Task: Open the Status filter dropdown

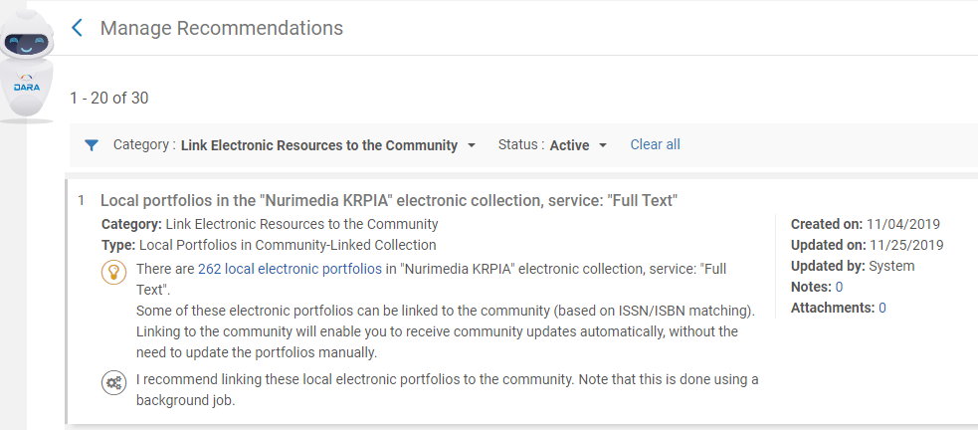Action: 552,145
